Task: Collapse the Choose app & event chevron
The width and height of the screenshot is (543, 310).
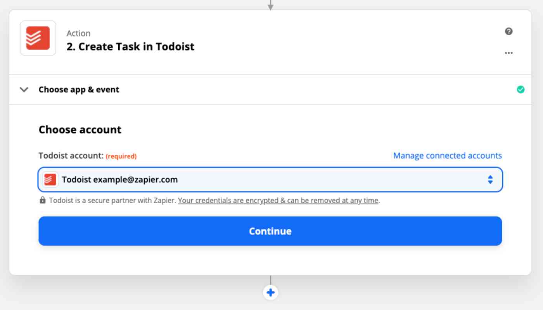Action: (x=24, y=90)
